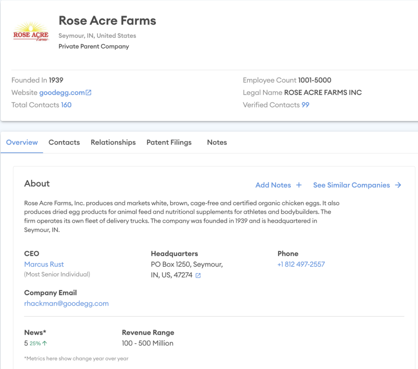Open See Similar Companies
This screenshot has height=369, width=418.
pyautogui.click(x=351, y=185)
